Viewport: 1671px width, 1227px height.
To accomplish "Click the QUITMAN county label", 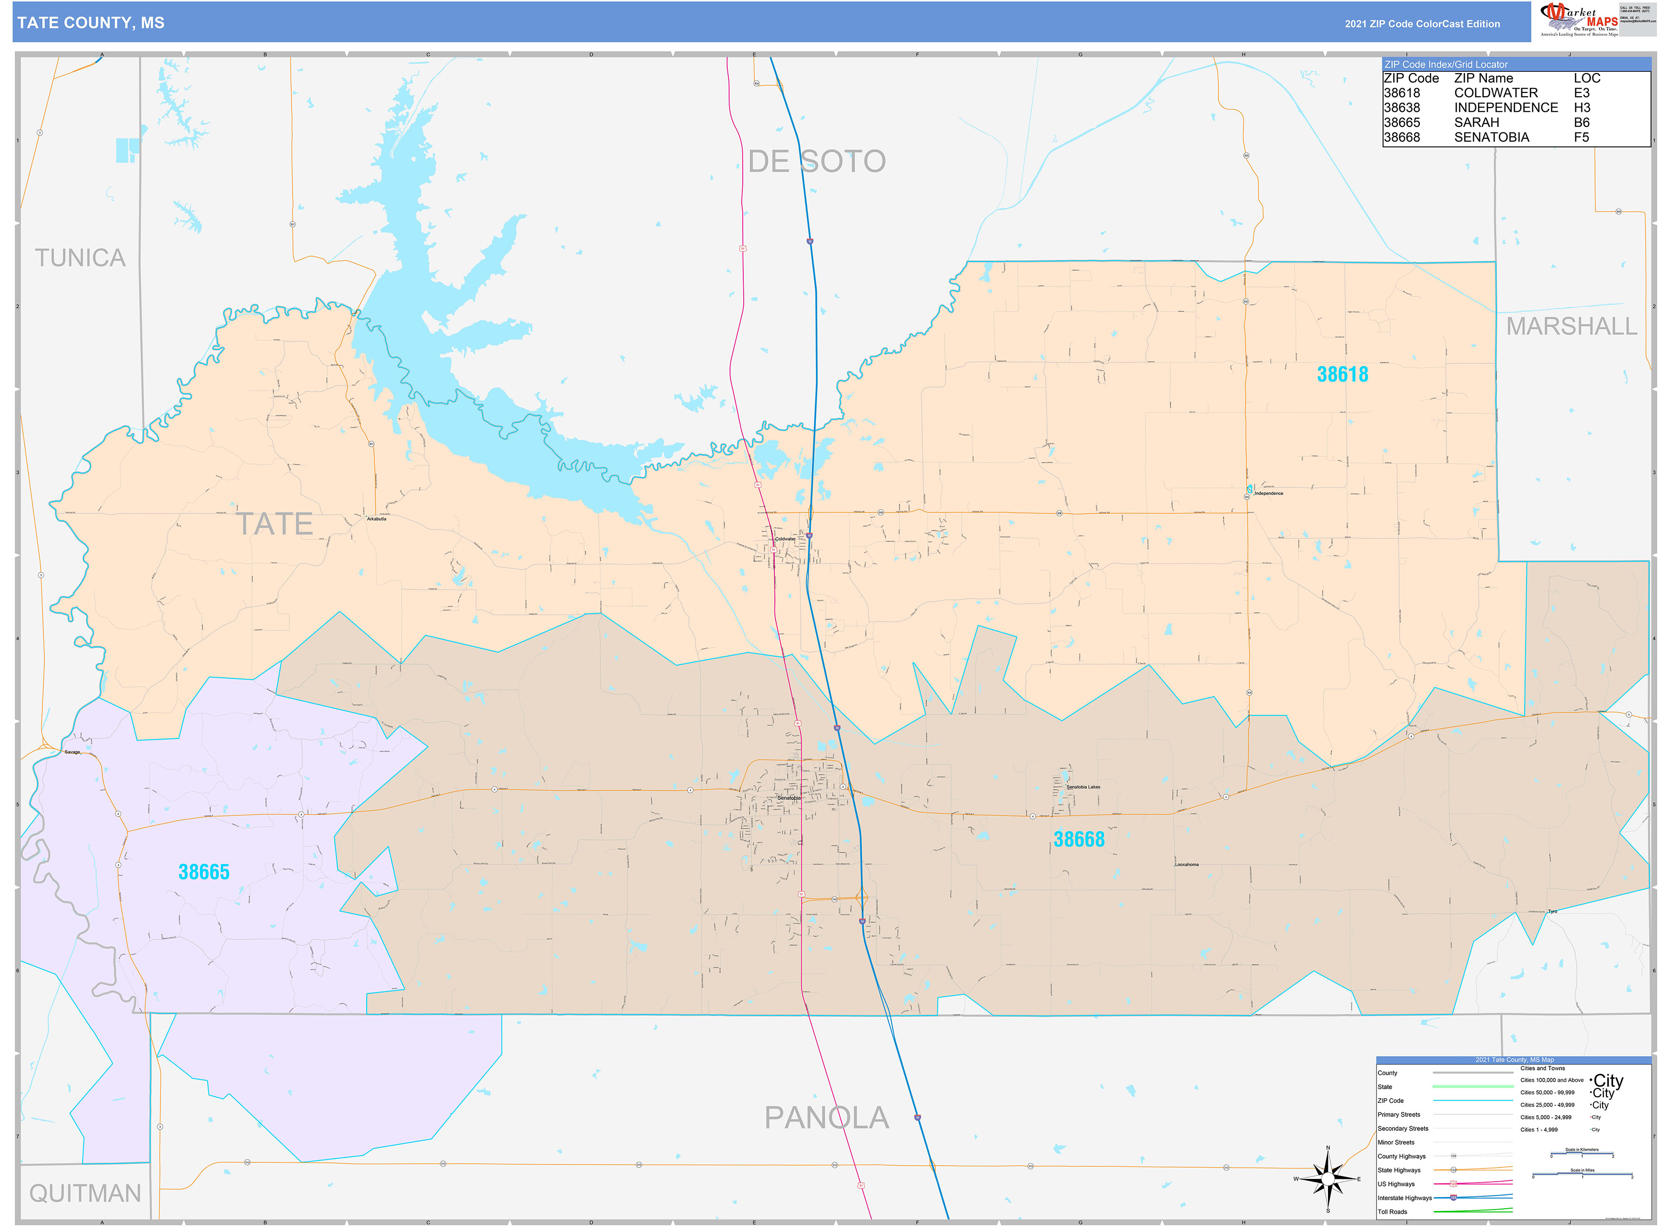I will click(84, 1193).
